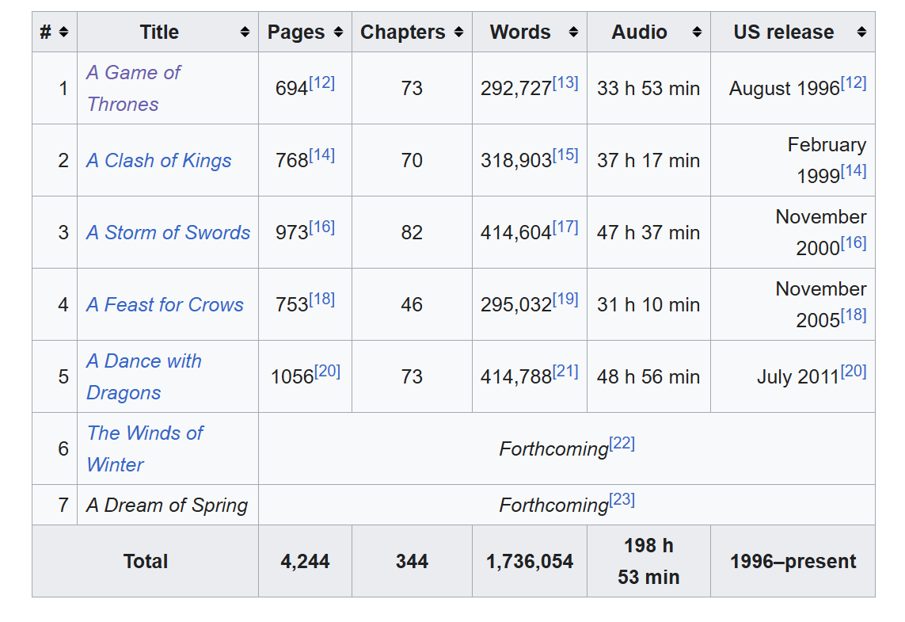
Task: Select the Total row label
Action: coord(146,561)
